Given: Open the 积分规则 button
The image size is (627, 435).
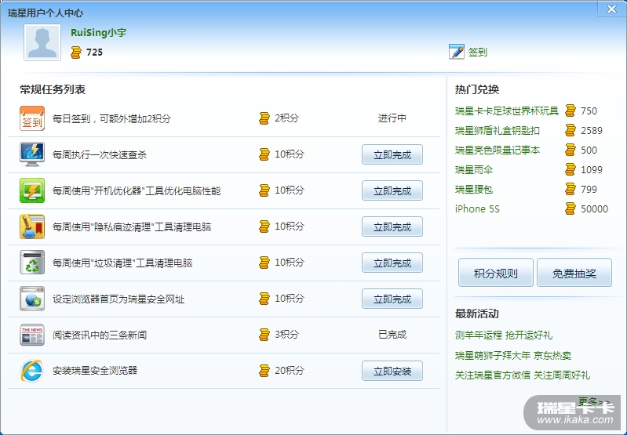Looking at the screenshot, I should 496,273.
